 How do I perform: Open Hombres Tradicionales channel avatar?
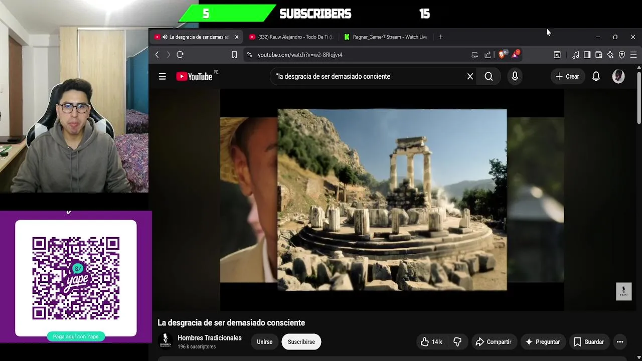coord(166,341)
